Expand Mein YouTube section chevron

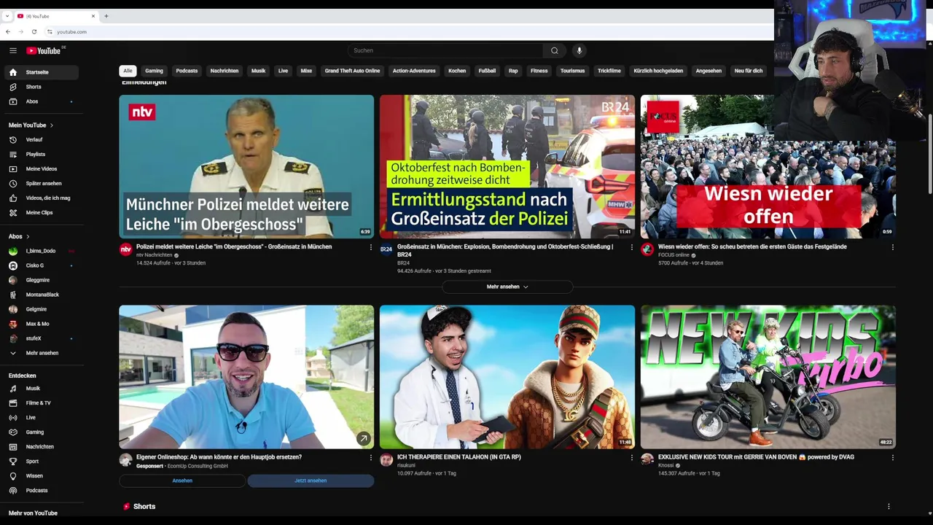tap(51, 125)
